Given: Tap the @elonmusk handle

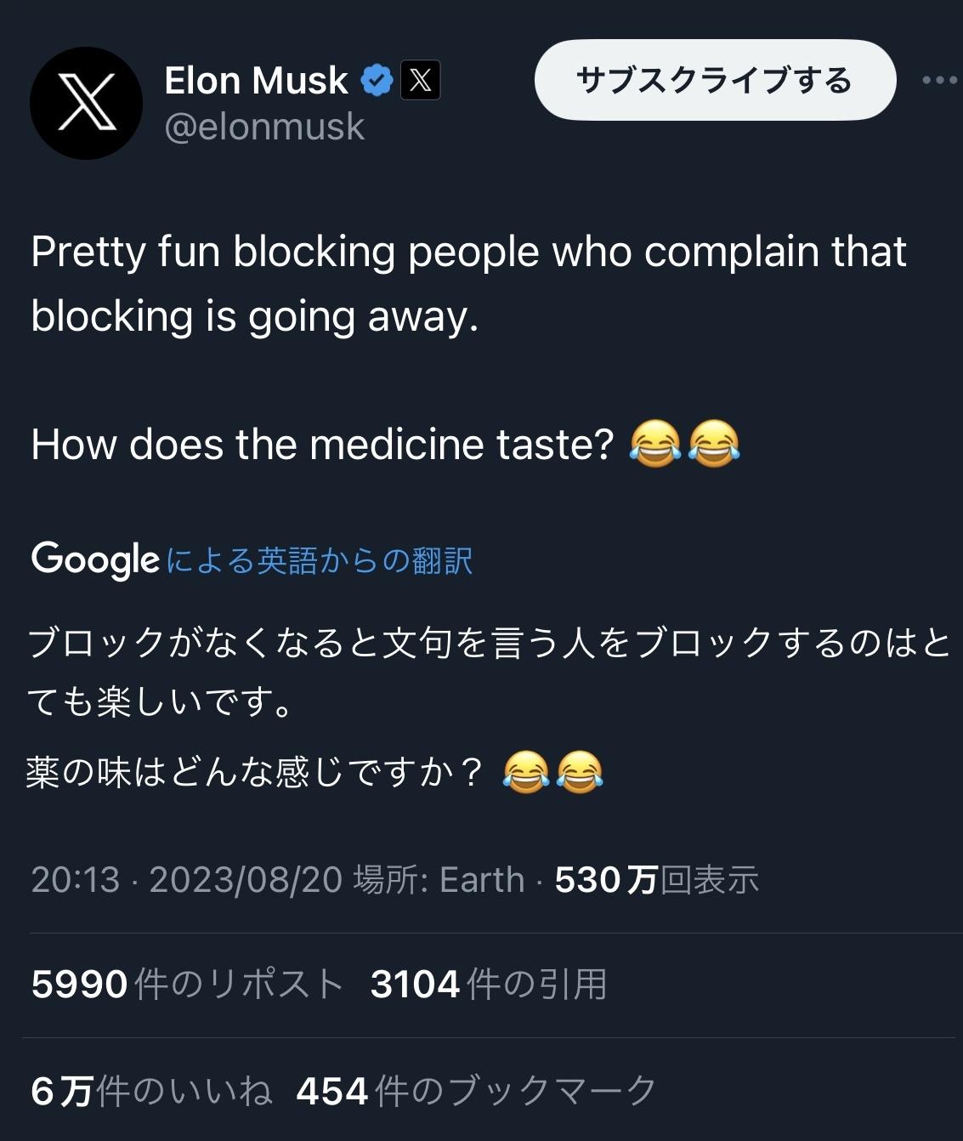Looking at the screenshot, I should tap(264, 128).
